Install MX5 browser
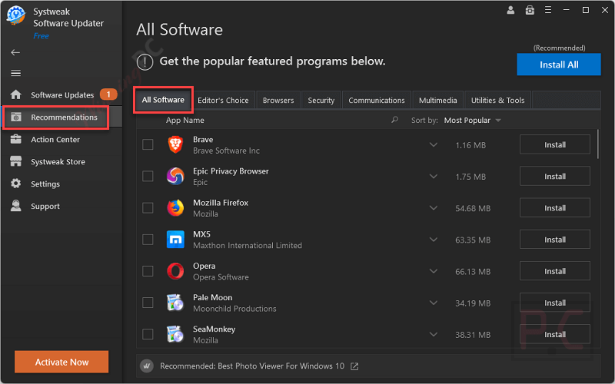615x384 pixels. 555,239
